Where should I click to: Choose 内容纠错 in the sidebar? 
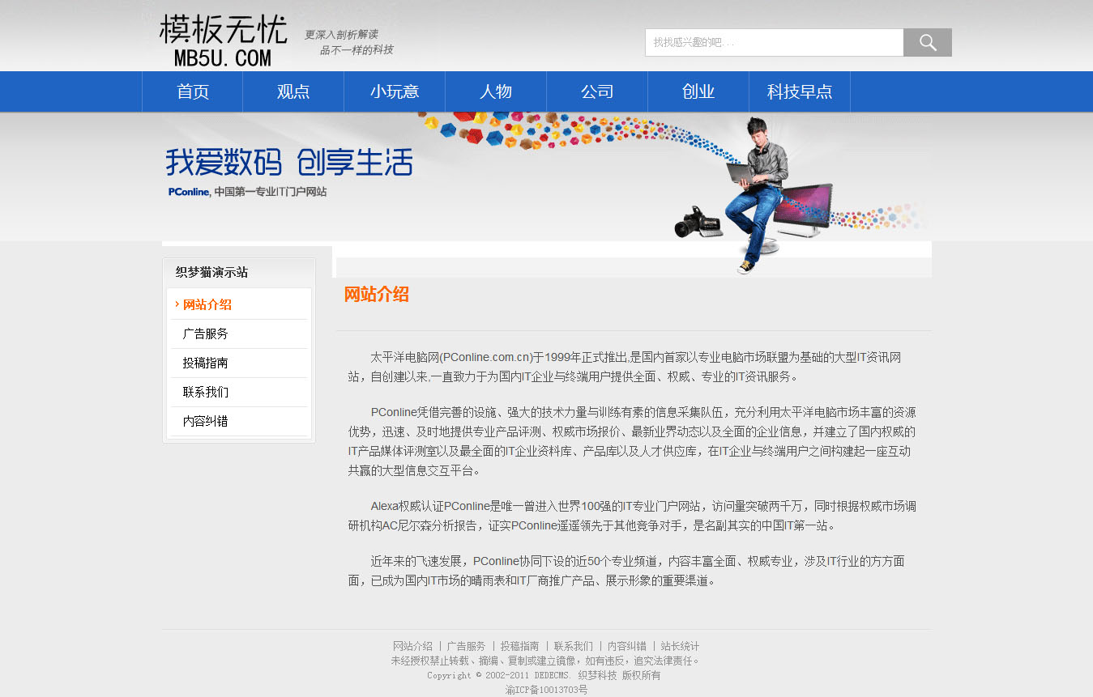[x=206, y=422]
